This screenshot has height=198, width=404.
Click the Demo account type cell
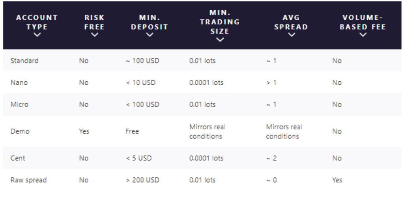coord(20,131)
